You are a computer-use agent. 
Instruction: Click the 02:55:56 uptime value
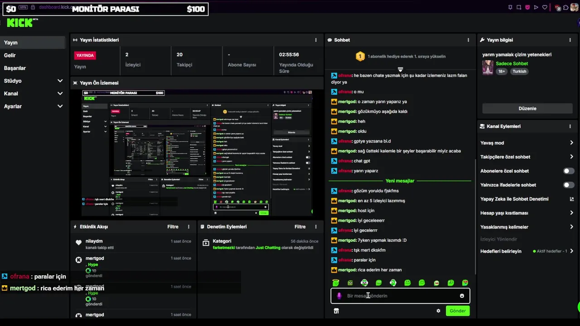click(289, 54)
